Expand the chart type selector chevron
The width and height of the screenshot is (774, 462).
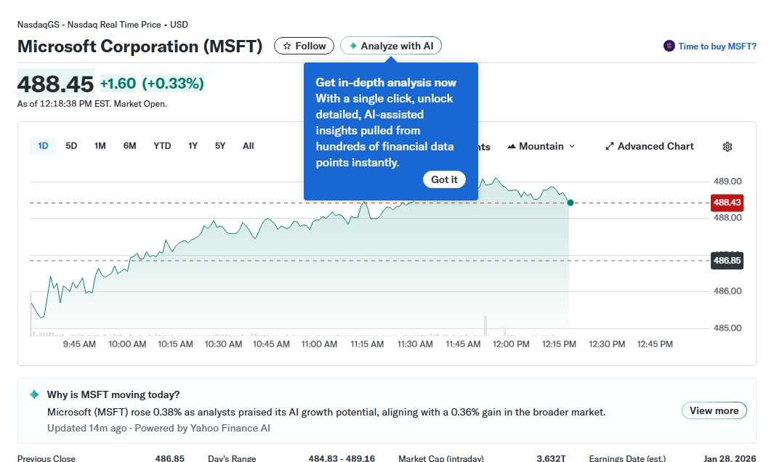click(x=573, y=146)
